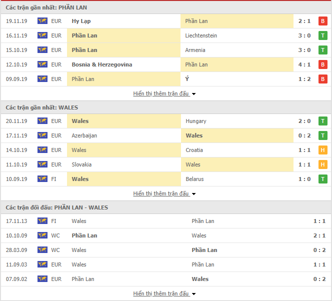Select the Liechtenstein team name
This screenshot has height=301, width=332.
click(x=201, y=35)
